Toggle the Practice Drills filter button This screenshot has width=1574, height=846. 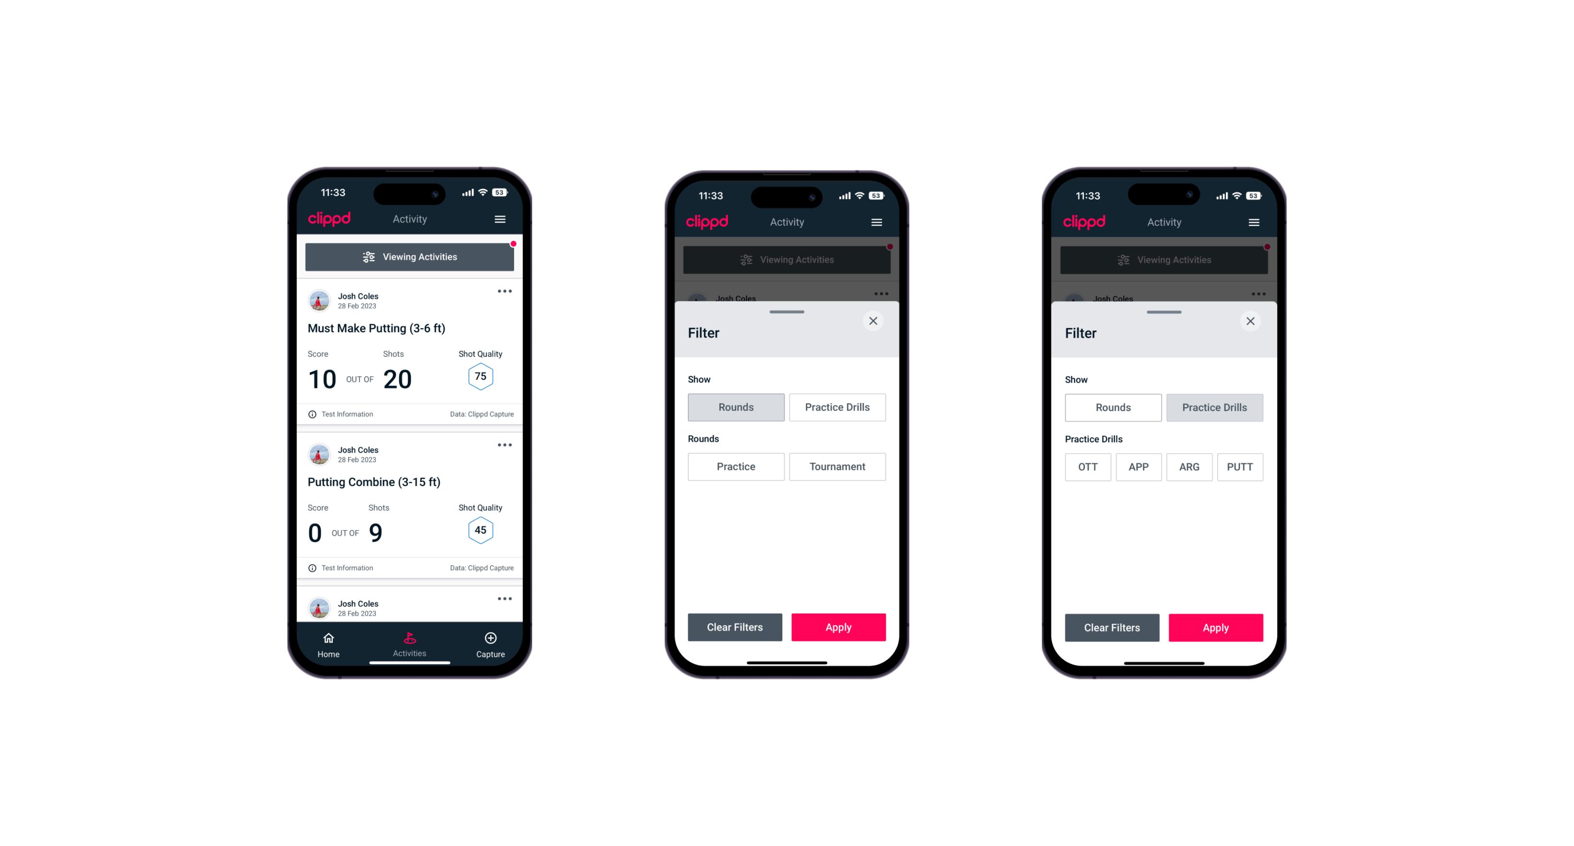pyautogui.click(x=836, y=406)
